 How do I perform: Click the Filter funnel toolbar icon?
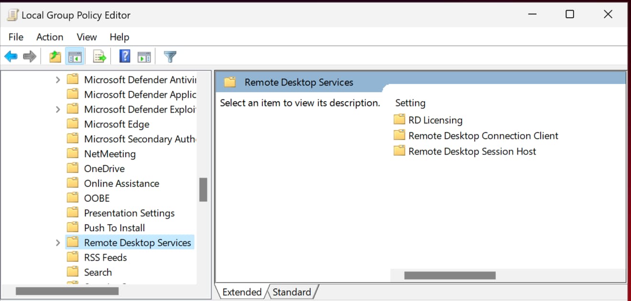(170, 57)
